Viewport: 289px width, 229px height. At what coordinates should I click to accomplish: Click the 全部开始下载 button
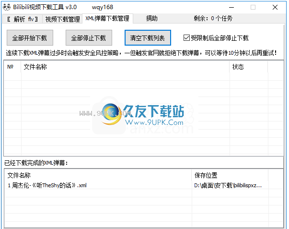(x=30, y=38)
